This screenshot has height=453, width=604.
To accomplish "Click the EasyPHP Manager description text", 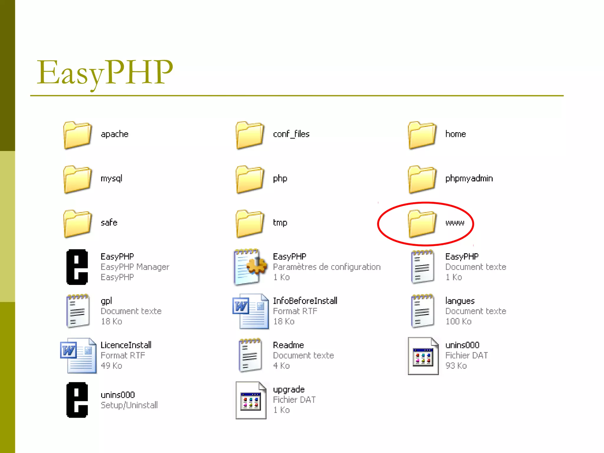I will tap(135, 267).
